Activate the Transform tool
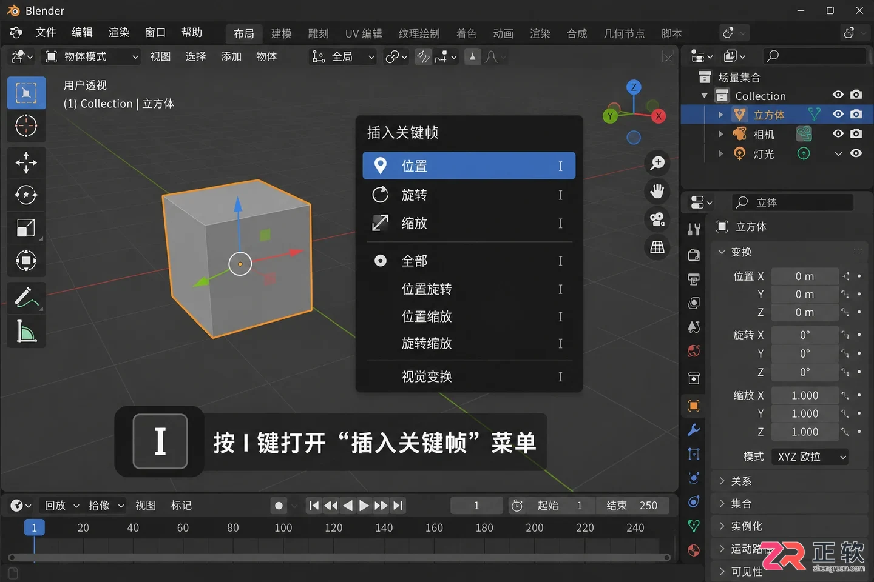874x582 pixels. click(26, 261)
